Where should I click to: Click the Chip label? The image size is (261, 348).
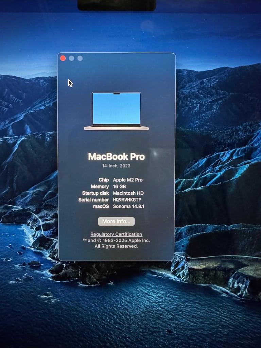104,180
